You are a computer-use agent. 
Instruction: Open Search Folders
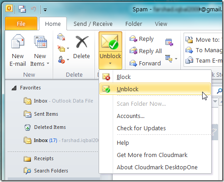46,171
